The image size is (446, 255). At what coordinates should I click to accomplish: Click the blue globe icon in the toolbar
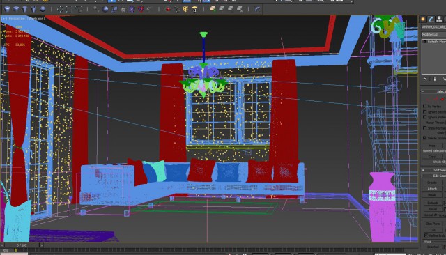105,9
